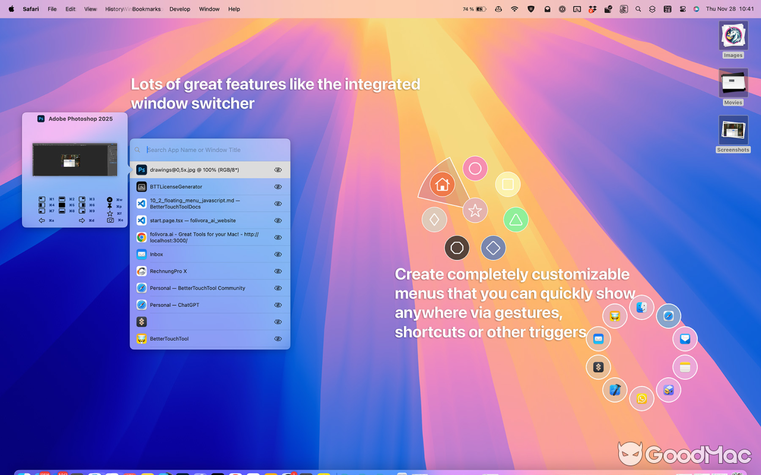Select WhatsApp in the circular app menu
This screenshot has width=761, height=475.
click(x=641, y=399)
